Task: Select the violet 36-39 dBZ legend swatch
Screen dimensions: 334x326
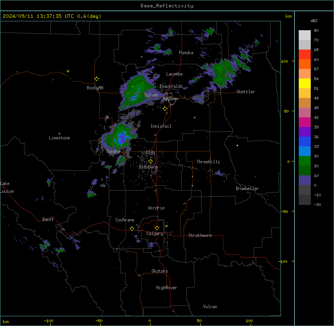Action: point(305,132)
